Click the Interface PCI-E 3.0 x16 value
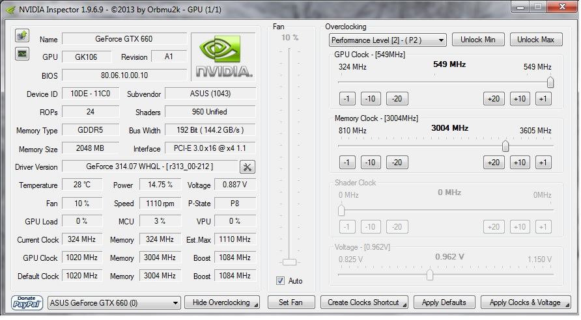581x320 pixels. [x=210, y=148]
